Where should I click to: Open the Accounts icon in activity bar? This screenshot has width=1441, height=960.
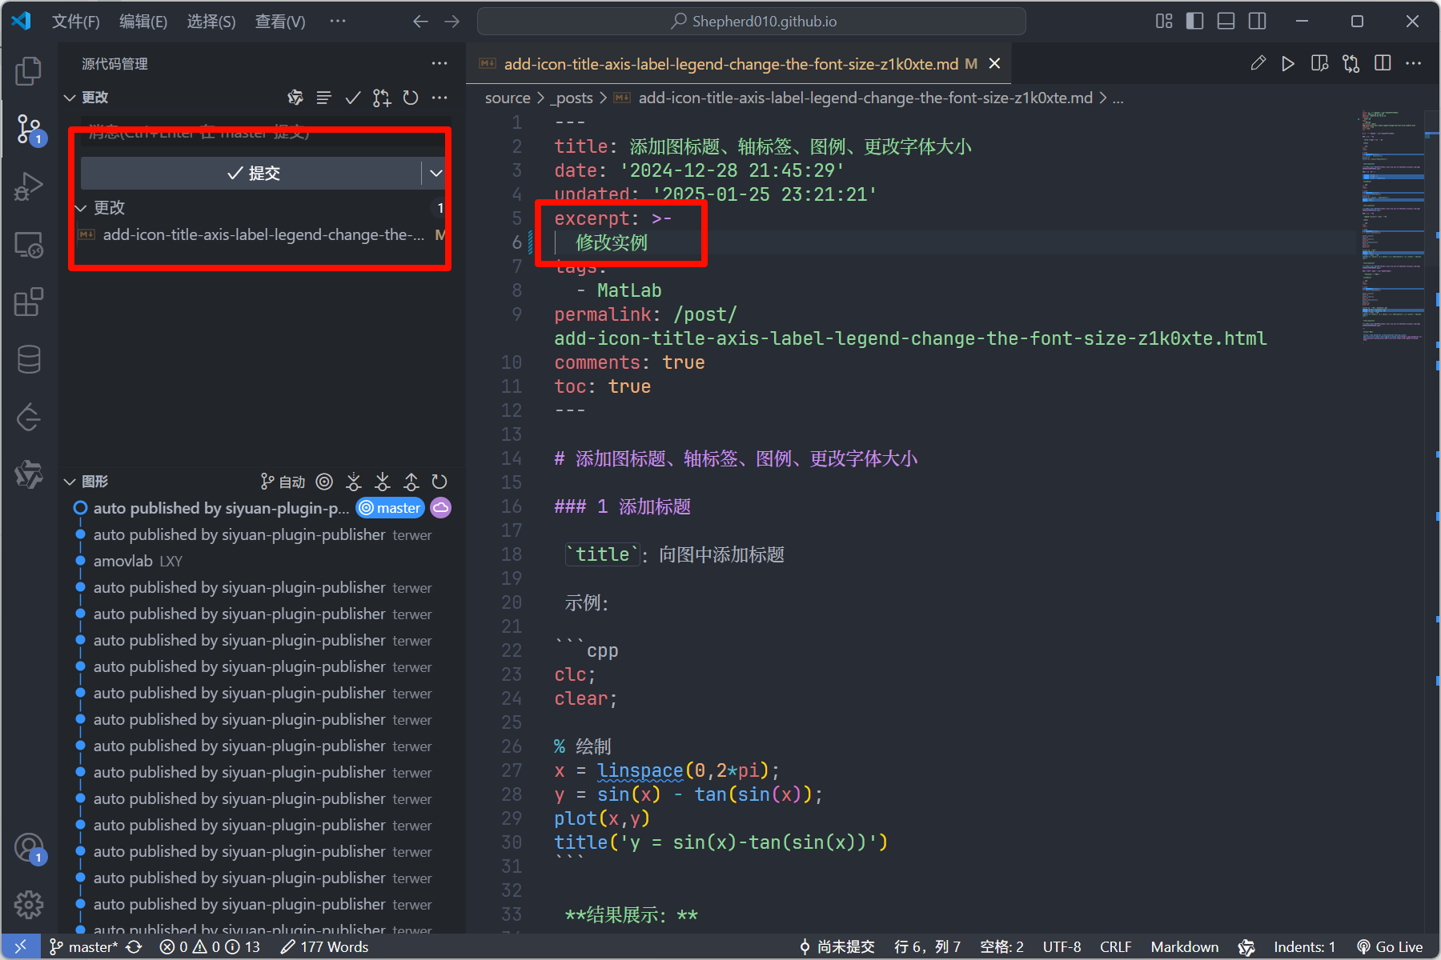(x=29, y=848)
